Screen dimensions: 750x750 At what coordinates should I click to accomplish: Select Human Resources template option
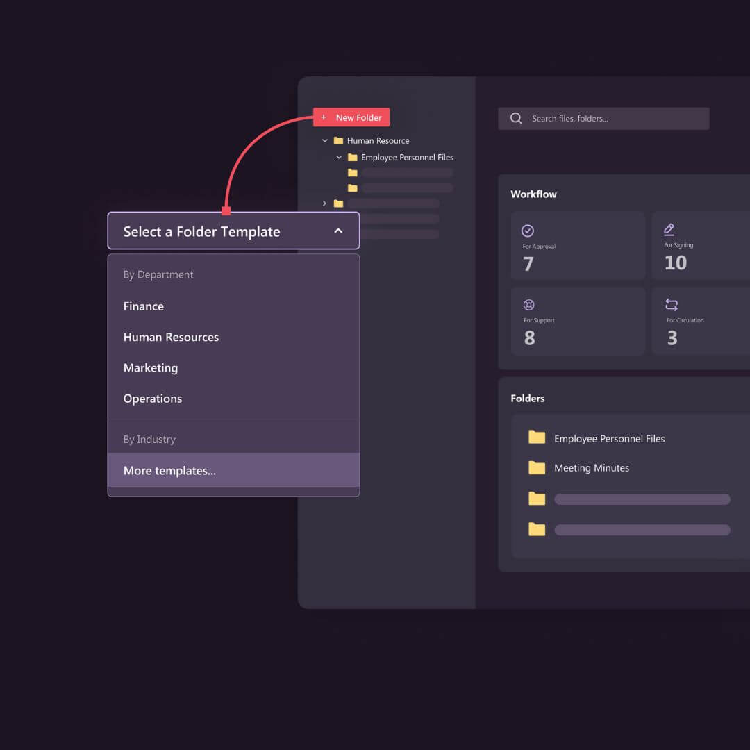(171, 337)
